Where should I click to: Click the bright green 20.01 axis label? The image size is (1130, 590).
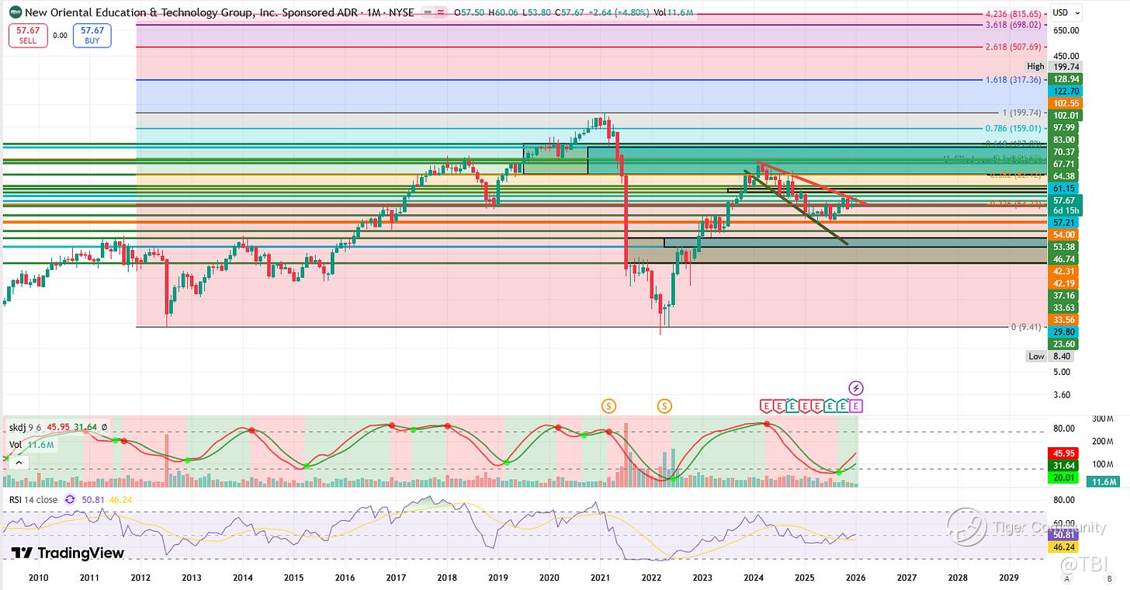(x=1064, y=477)
